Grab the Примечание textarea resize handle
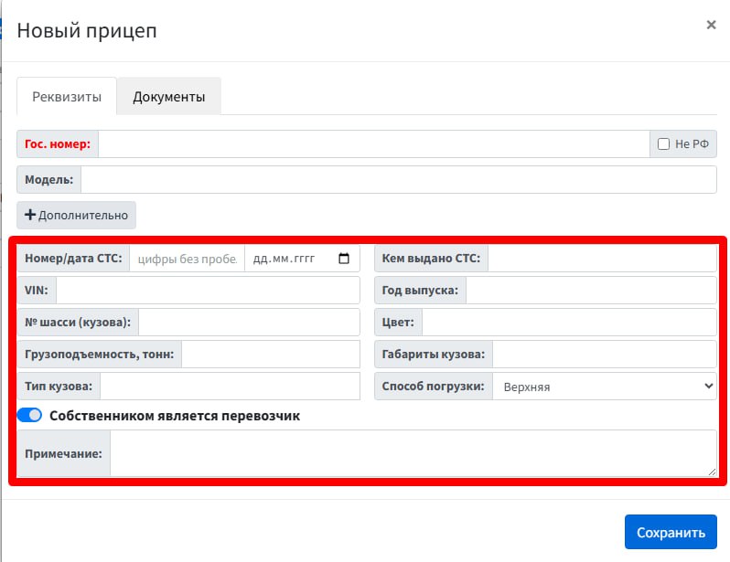Viewport: 730px width, 562px height. [712, 472]
